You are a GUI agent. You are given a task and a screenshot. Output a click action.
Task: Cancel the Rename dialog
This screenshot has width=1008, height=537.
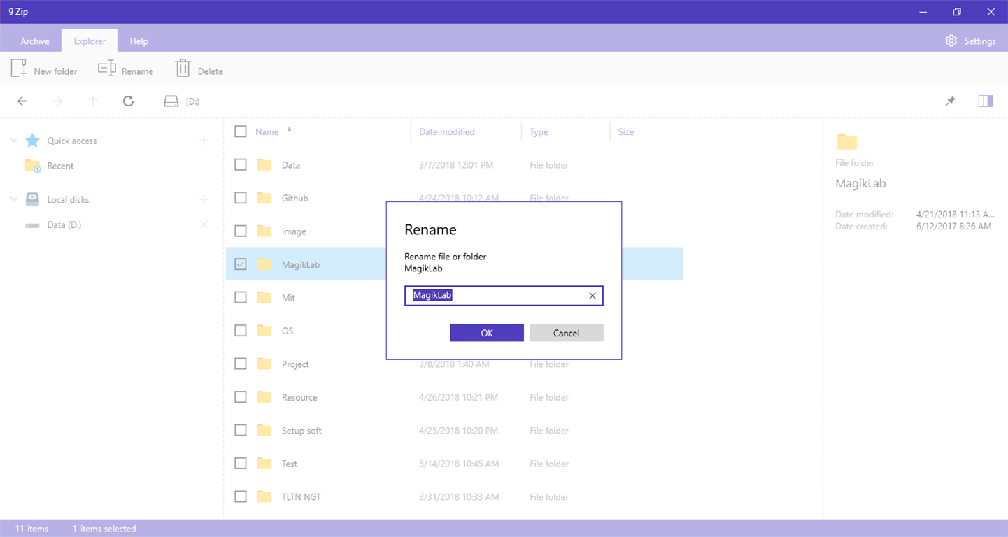[x=567, y=333]
